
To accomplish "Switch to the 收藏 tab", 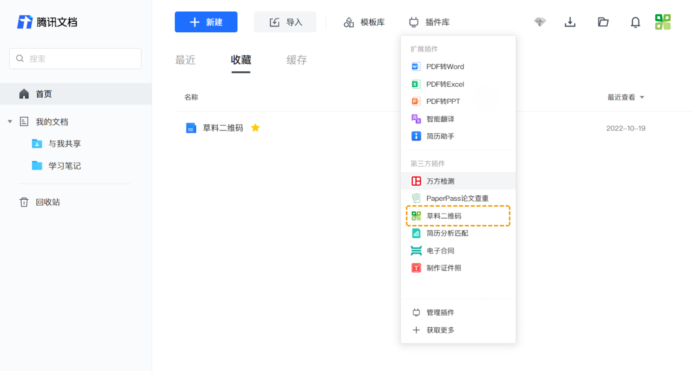I will pos(241,60).
